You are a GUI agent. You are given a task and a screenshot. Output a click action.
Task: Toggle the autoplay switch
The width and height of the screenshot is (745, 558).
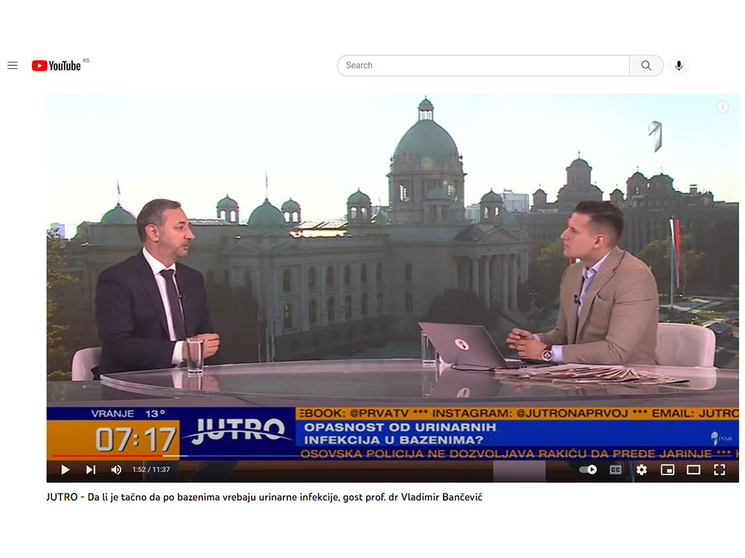[x=588, y=470]
